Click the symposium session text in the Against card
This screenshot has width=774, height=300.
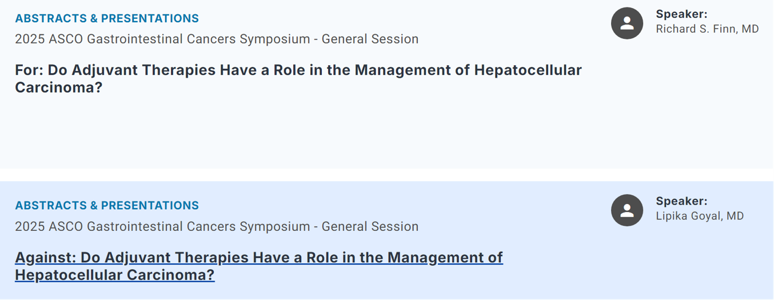[217, 227]
